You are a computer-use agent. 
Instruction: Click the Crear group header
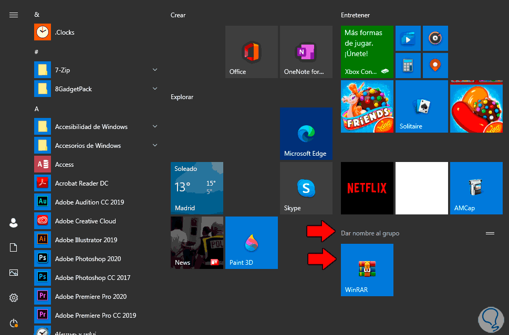[x=178, y=15]
